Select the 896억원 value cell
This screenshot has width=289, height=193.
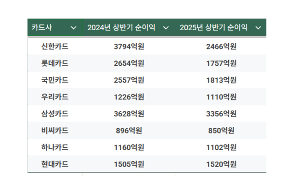(129, 131)
